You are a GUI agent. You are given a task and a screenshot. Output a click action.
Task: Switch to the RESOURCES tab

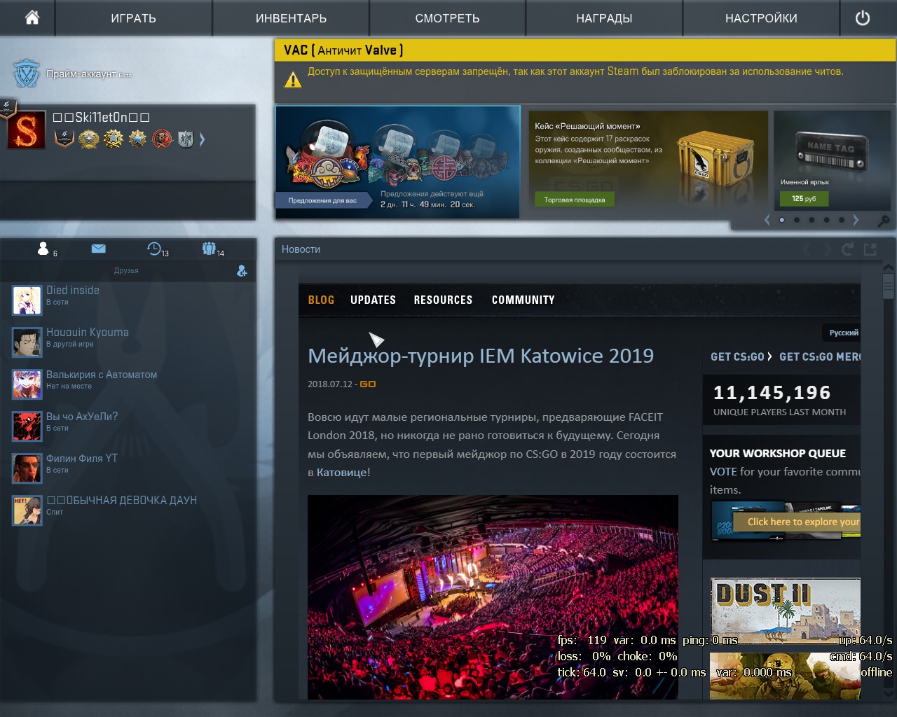click(x=443, y=300)
